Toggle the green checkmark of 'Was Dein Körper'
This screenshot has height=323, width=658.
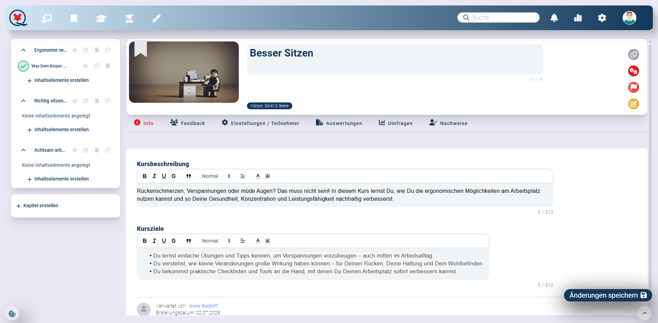click(x=23, y=66)
